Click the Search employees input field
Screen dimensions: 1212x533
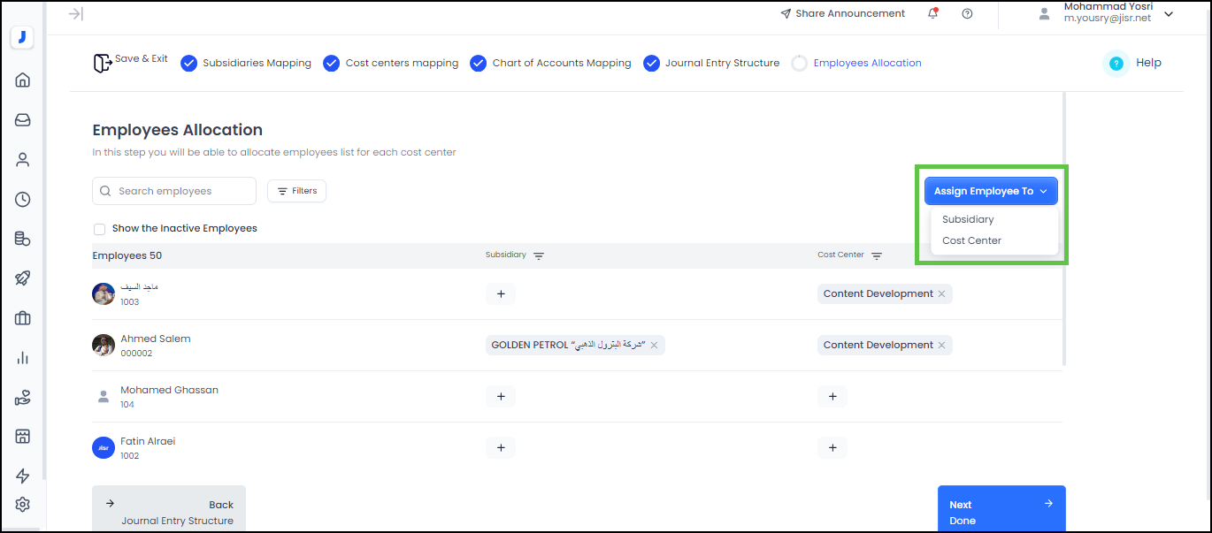183,191
